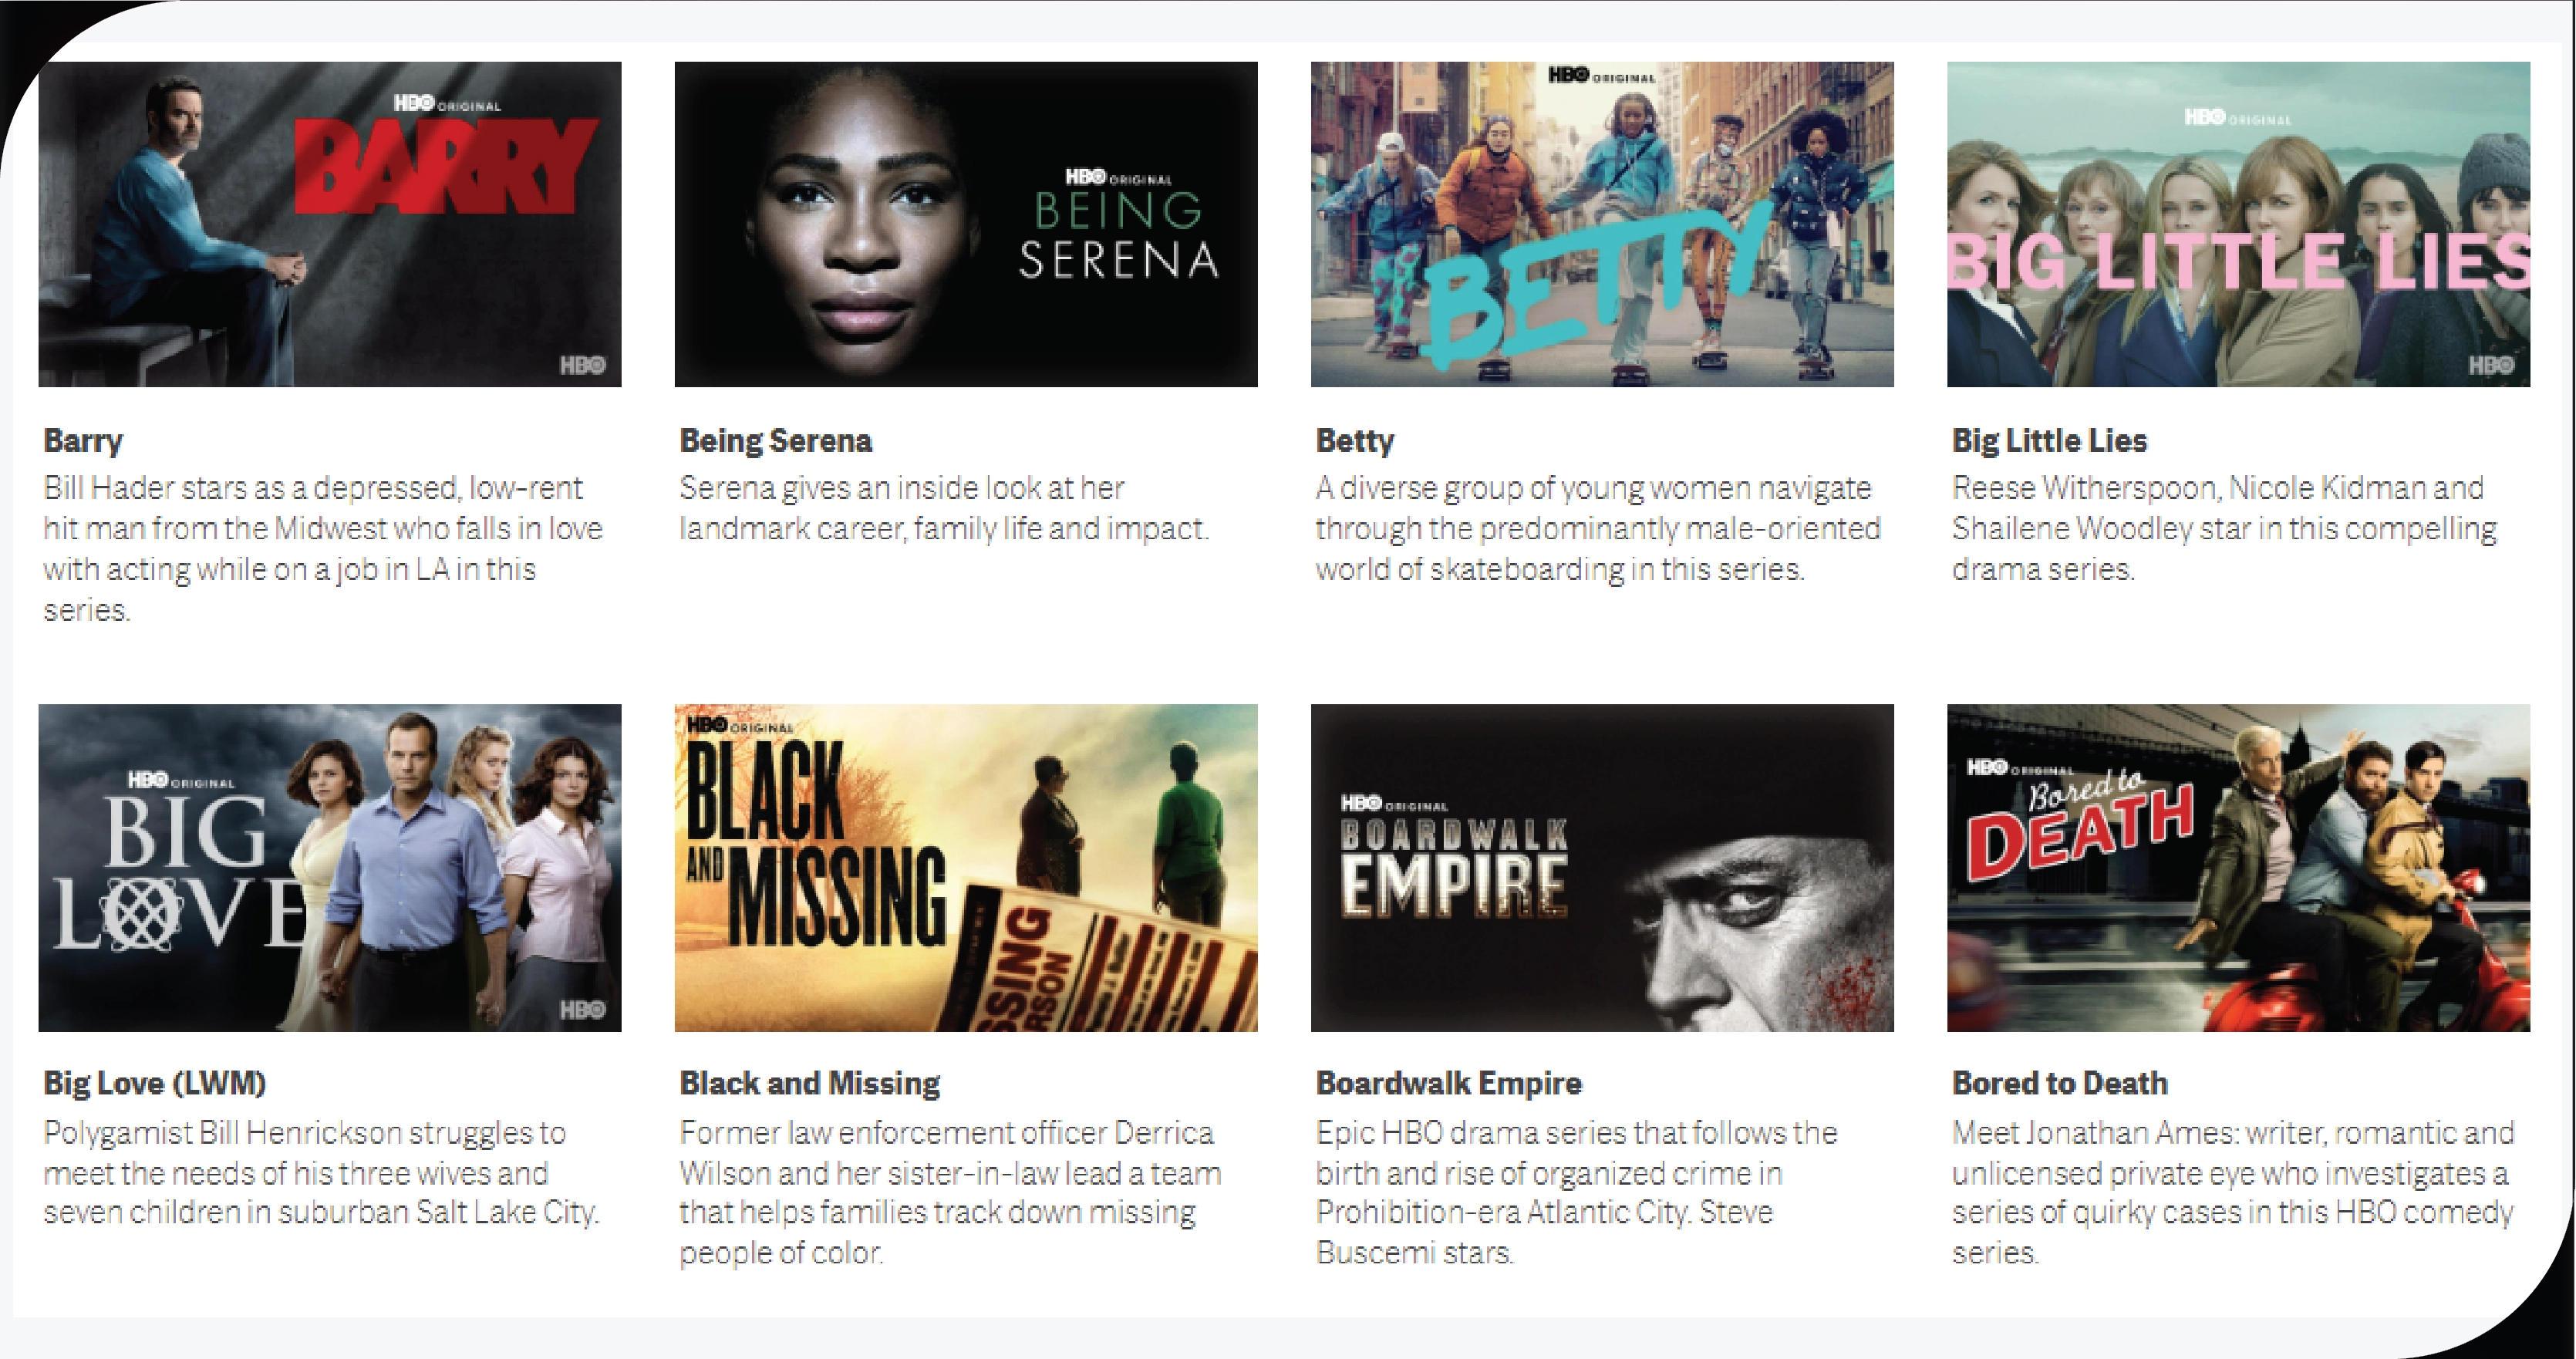Select the Big Love poster image
Screen dimensions: 2576x1359
pyautogui.click(x=330, y=868)
